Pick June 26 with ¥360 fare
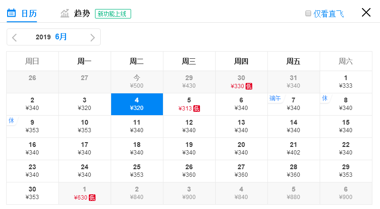The image size is (380, 209). pyautogui.click(x=189, y=171)
